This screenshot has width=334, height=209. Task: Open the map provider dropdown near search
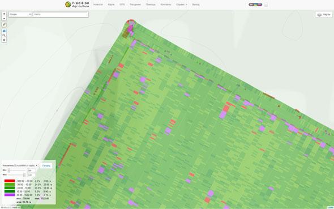[x=20, y=14]
